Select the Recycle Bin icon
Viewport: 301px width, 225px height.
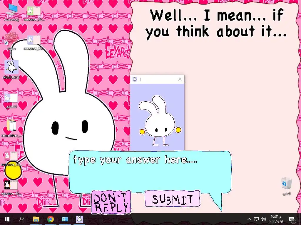coord(286,186)
